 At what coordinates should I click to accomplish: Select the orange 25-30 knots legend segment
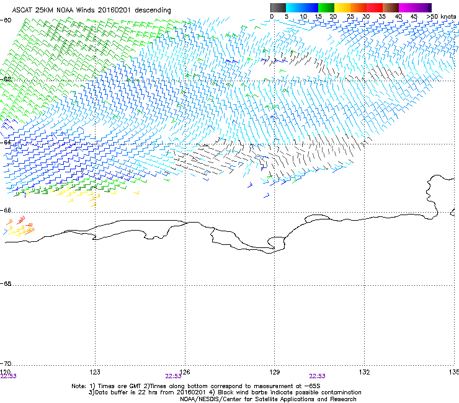click(359, 7)
